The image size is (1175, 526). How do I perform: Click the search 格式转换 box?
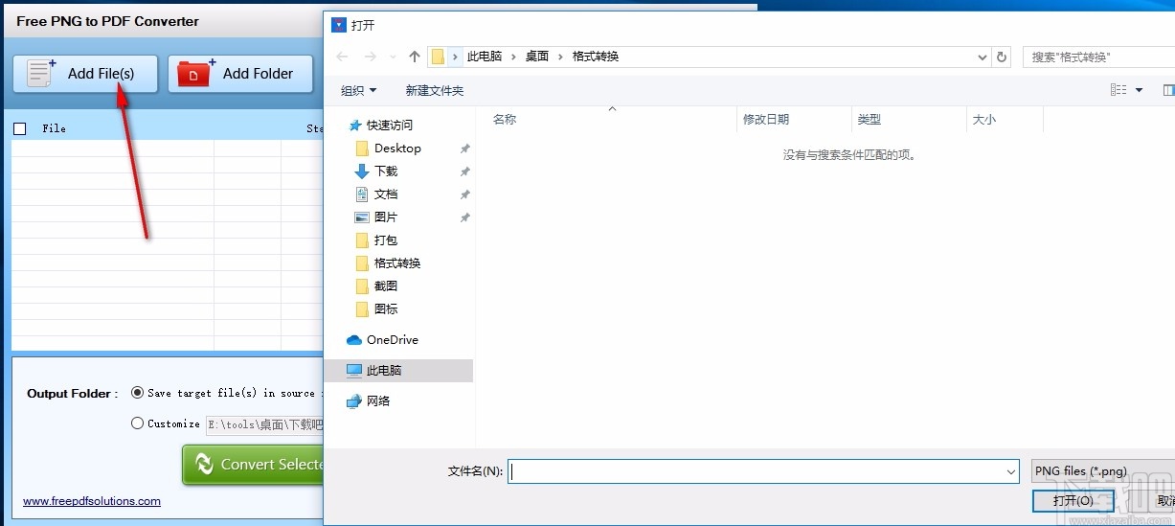1098,57
